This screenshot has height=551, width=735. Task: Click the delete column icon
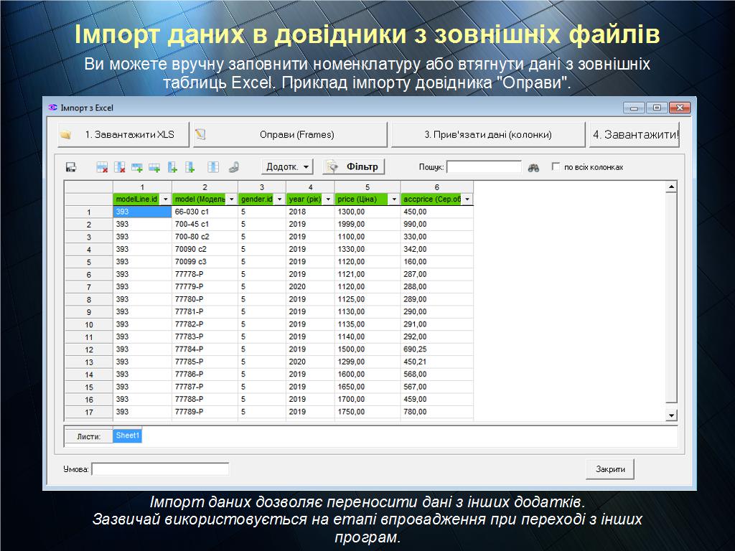tap(120, 167)
